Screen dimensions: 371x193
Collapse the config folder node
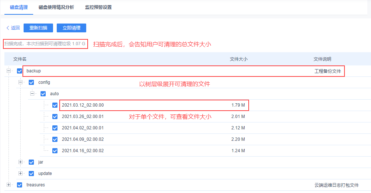21,82
